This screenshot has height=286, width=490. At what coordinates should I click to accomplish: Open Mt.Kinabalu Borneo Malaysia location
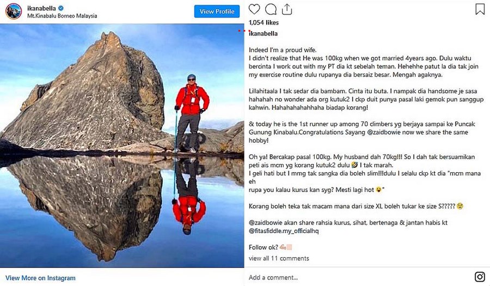coord(62,16)
